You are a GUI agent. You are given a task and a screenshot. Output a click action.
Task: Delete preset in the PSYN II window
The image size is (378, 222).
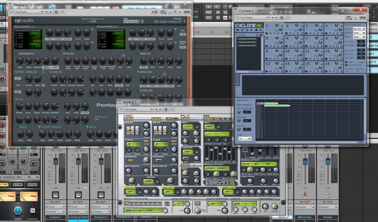(172, 109)
